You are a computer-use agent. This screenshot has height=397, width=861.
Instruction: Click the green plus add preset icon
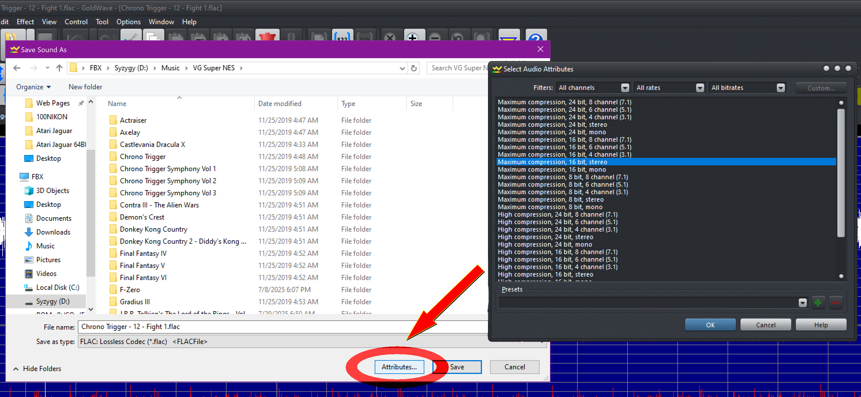pos(818,303)
